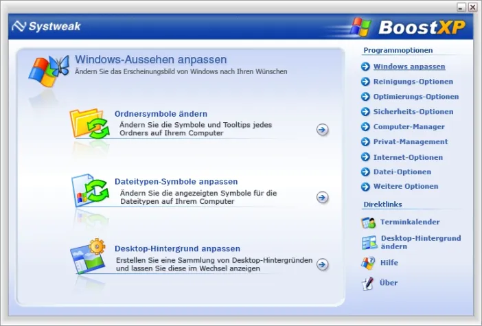
Task: Click the subtitle 'Ändern Sie das Erscheinungsbild von Windows'
Action: point(181,71)
